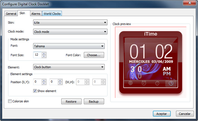Open the World Clocks tab
This screenshot has height=121, width=198.
tap(52, 14)
